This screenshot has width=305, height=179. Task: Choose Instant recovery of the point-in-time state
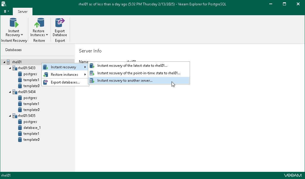139,73
